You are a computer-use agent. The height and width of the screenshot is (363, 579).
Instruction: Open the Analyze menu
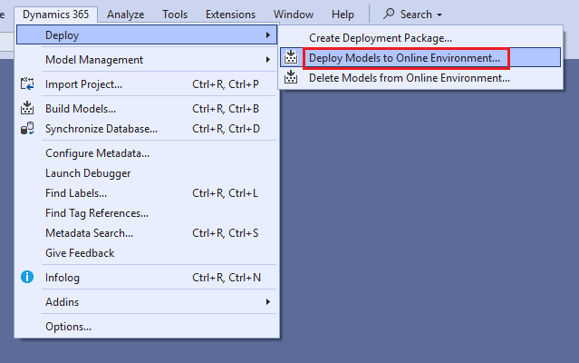[x=125, y=15]
